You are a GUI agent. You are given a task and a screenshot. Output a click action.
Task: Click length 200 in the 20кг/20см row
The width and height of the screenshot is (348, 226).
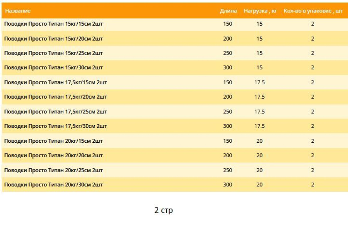(x=228, y=156)
